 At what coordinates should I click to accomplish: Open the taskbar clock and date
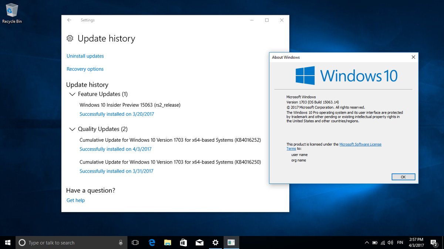(x=416, y=242)
